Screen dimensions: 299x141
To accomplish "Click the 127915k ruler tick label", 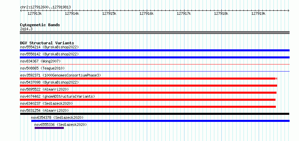I will 109,13.
